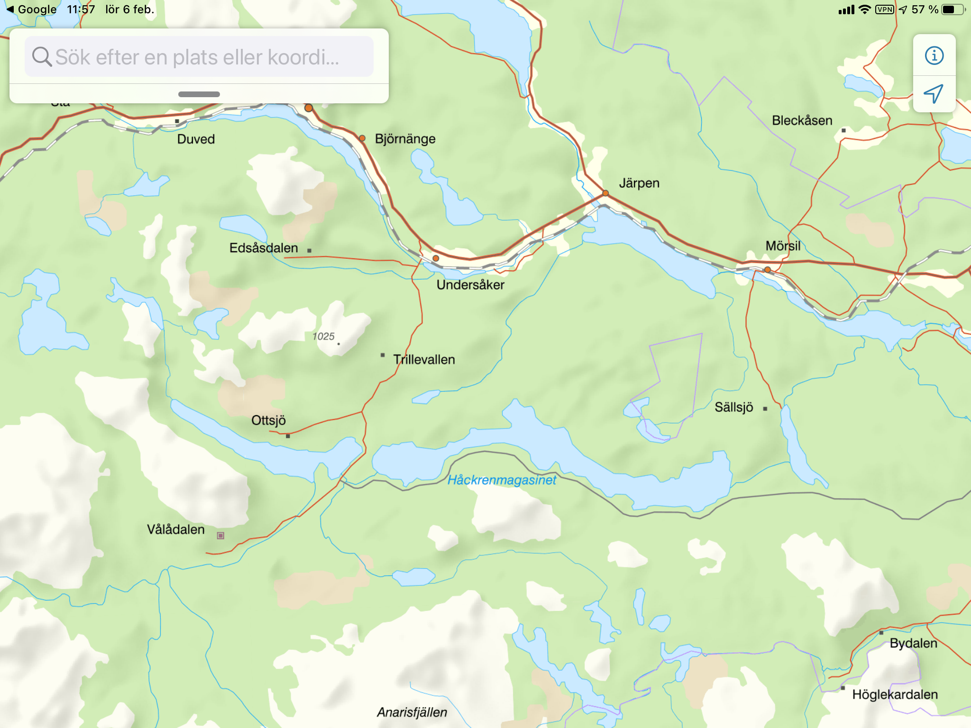Tap the Edsåsdalen place label
Viewport: 971px width, 728px height.
pyautogui.click(x=264, y=248)
